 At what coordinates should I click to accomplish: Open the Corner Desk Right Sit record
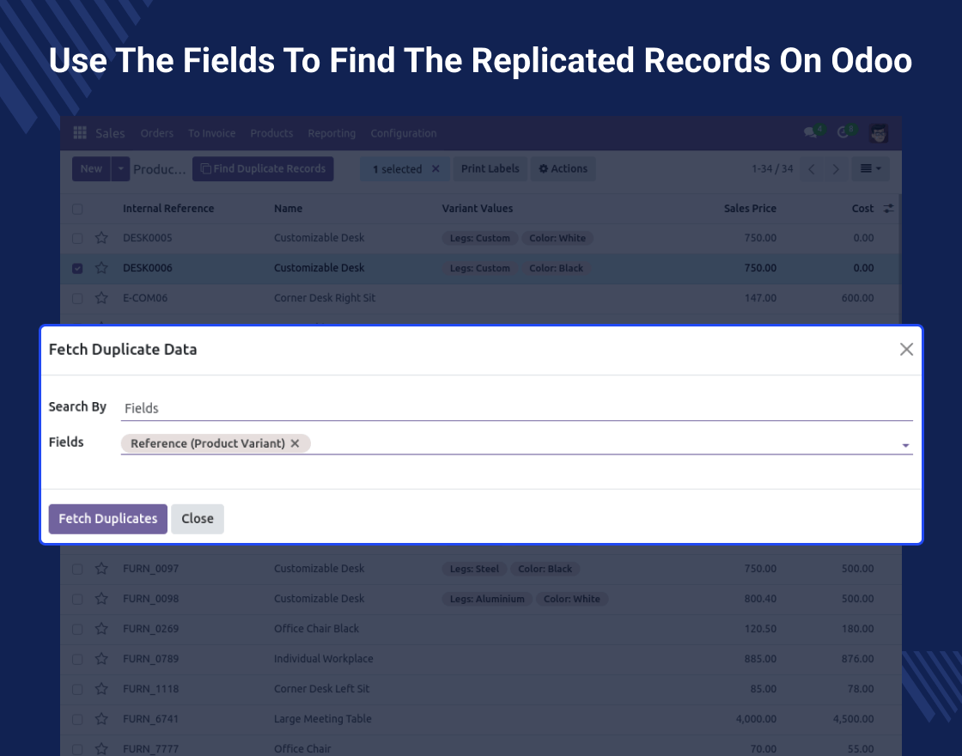325,298
